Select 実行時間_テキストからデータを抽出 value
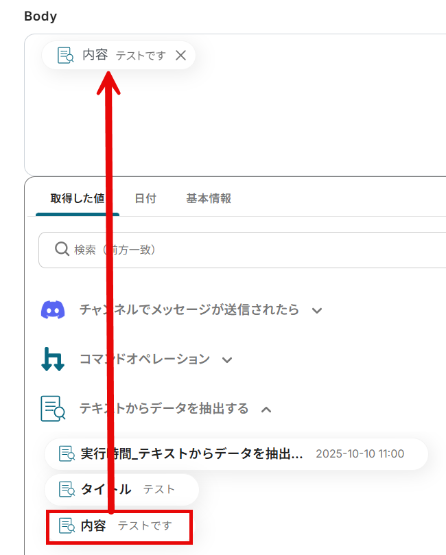 (236, 453)
